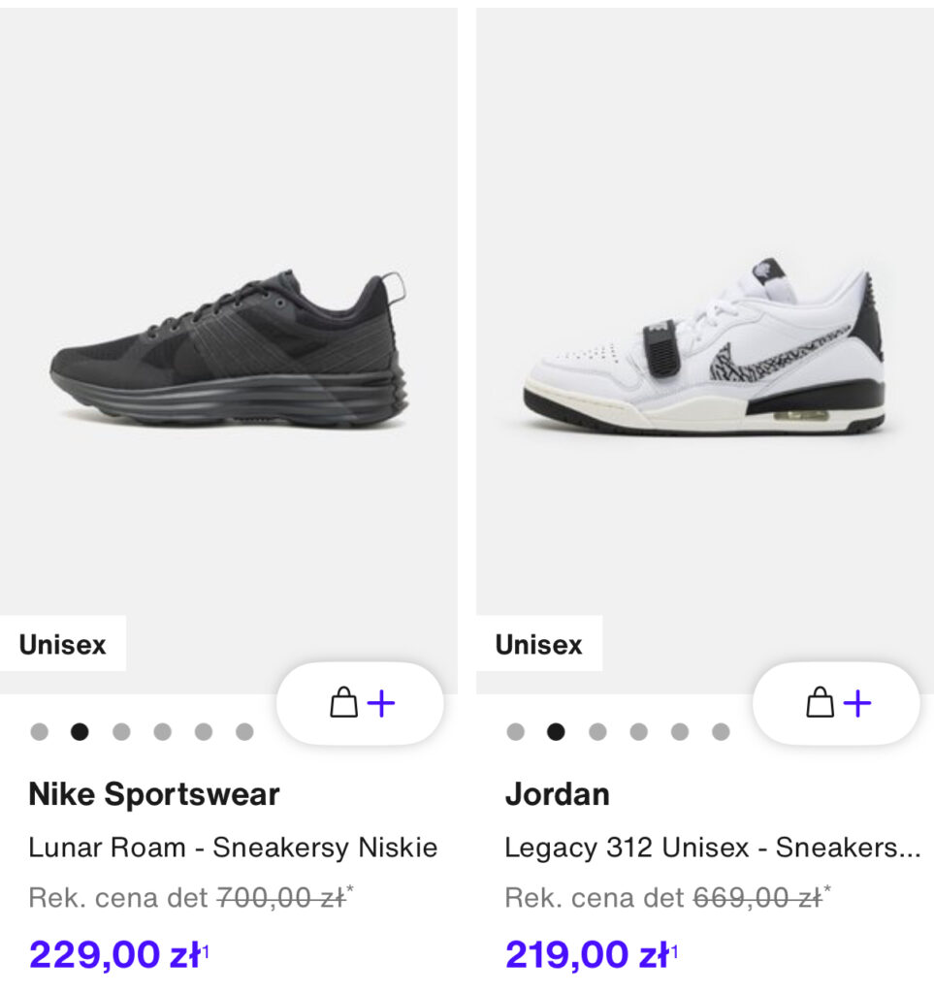Add Nike Lunar Roam to bag

coord(360,703)
